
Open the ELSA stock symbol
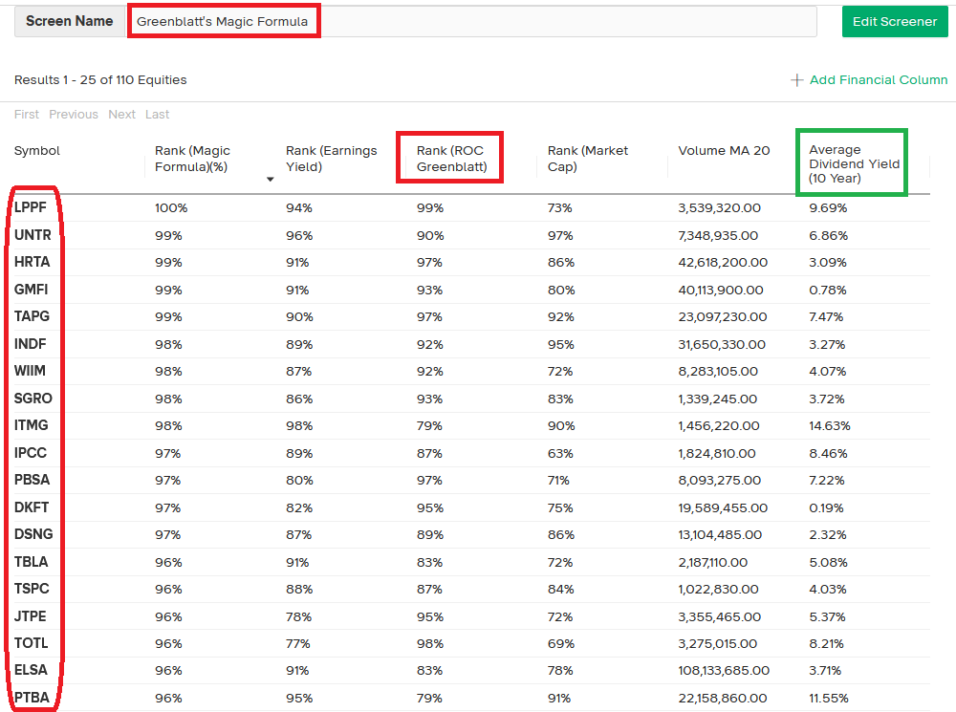31,671
